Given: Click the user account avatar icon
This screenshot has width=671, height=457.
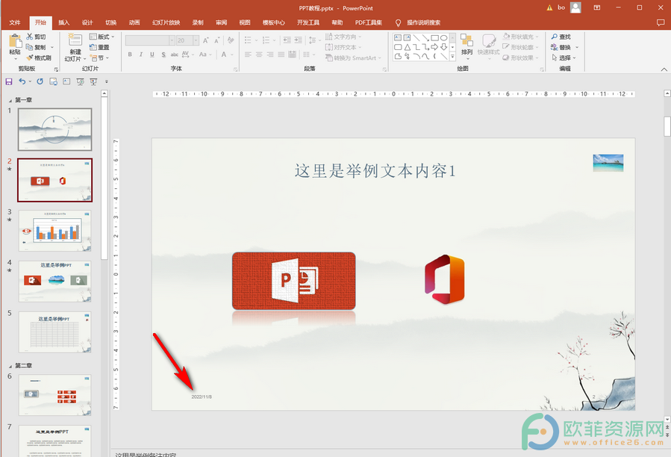Looking at the screenshot, I should [576, 7].
